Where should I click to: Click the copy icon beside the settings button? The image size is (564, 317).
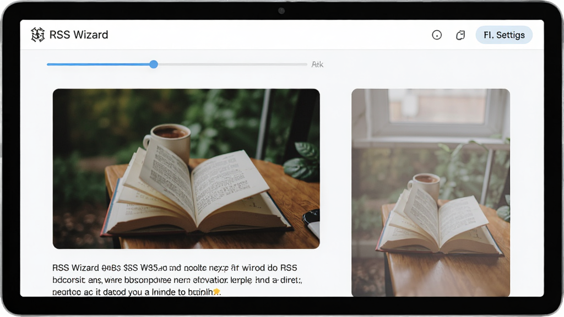tap(460, 35)
